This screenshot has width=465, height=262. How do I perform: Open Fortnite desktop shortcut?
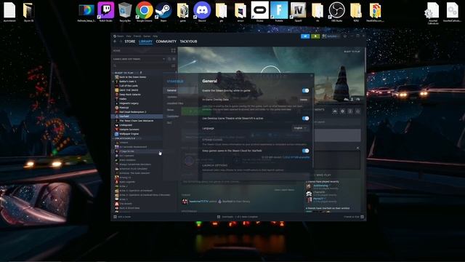click(279, 12)
